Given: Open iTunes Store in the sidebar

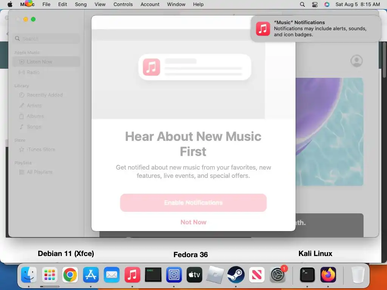Looking at the screenshot, I should [x=46, y=150].
